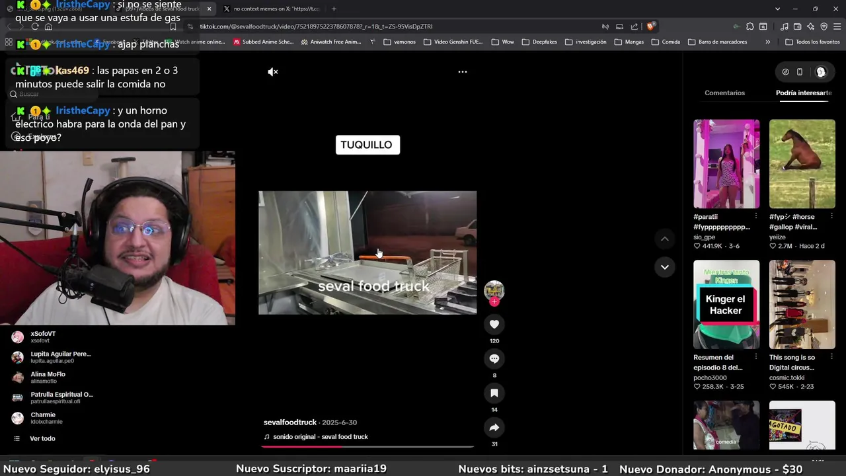Open #paratii recommended video thumbnail
Image resolution: width=846 pixels, height=476 pixels.
coord(726,164)
